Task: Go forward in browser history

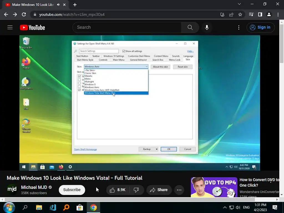Action: tap(15, 14)
